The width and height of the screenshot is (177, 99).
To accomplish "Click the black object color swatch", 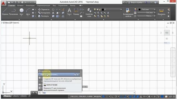I will [x=139, y=10].
